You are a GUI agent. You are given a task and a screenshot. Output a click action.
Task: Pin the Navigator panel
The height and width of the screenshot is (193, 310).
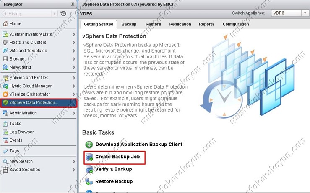[x=73, y=4]
